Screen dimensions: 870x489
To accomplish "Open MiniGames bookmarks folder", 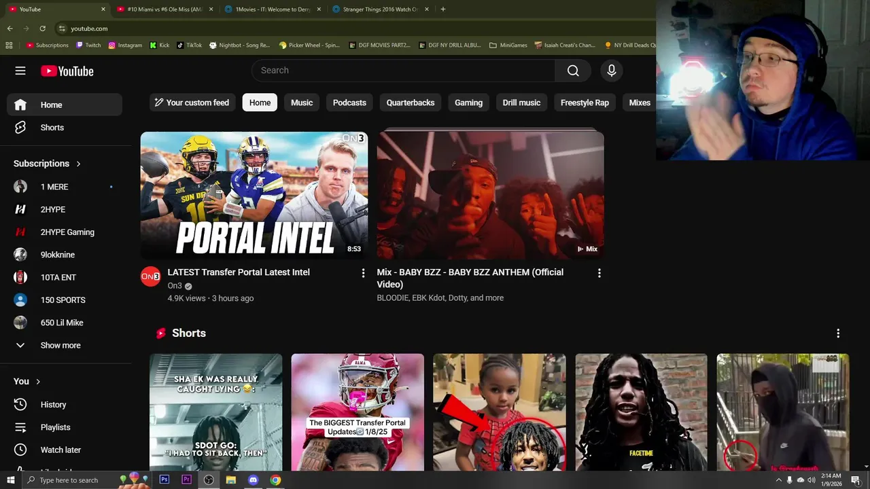I will pos(508,46).
